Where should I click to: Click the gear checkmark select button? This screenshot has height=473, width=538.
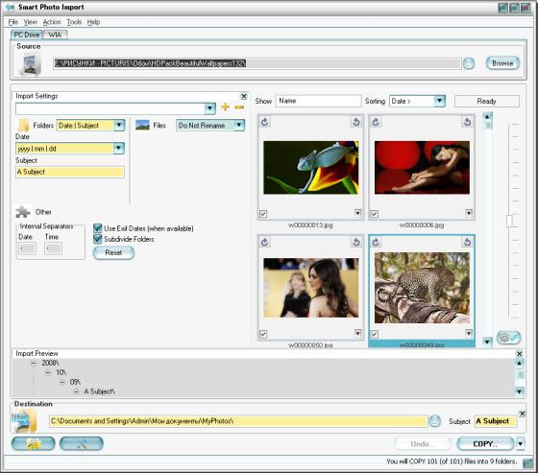508,338
